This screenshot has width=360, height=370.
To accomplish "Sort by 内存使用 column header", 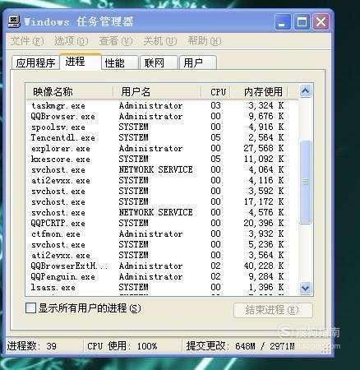I will tap(259, 91).
